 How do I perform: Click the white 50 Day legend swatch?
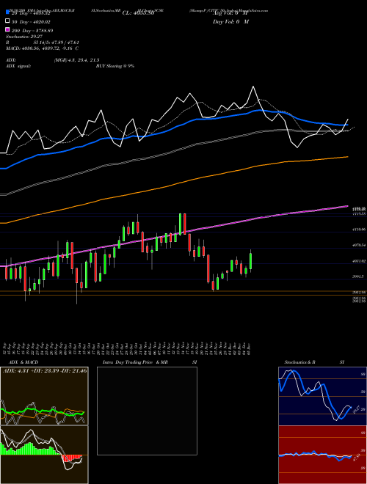click(x=8, y=21)
